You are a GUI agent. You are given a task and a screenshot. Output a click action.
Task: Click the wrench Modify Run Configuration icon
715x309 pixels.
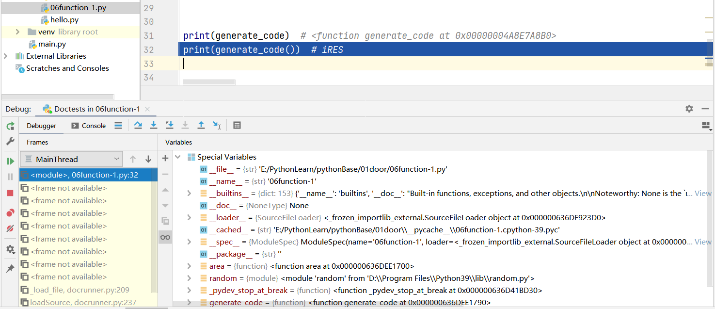coord(10,141)
